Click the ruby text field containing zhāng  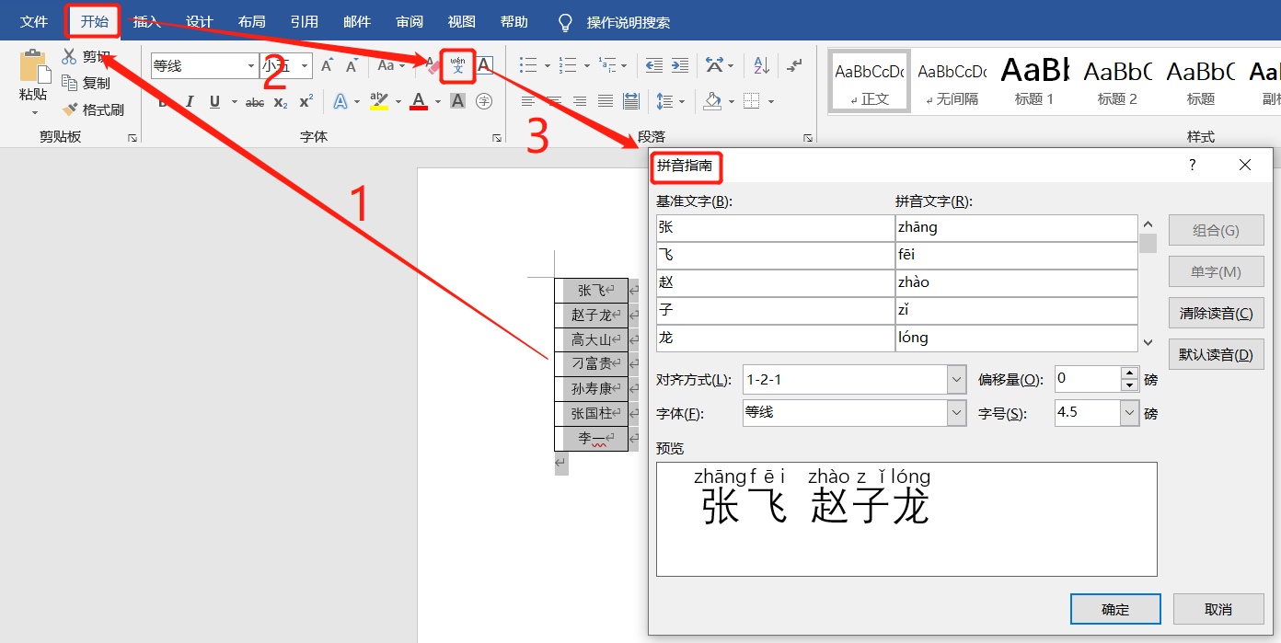[1016, 227]
